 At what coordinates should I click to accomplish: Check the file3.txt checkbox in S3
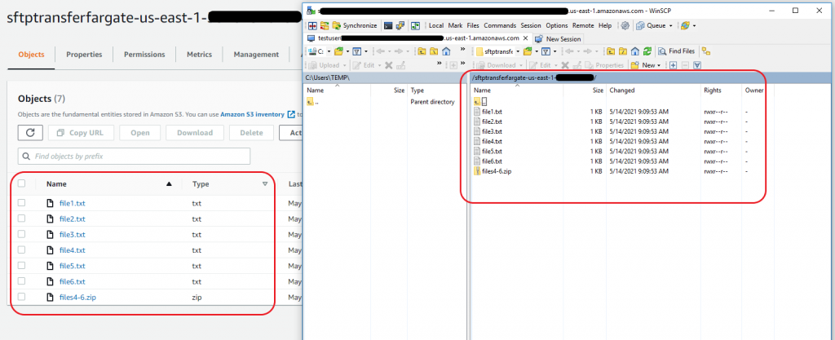(21, 234)
